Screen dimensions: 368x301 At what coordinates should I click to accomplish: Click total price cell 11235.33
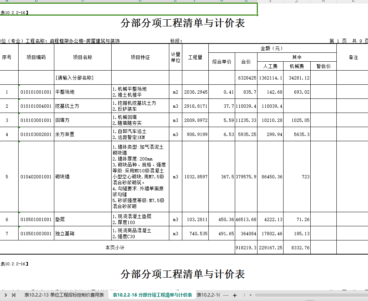pyautogui.click(x=246, y=120)
